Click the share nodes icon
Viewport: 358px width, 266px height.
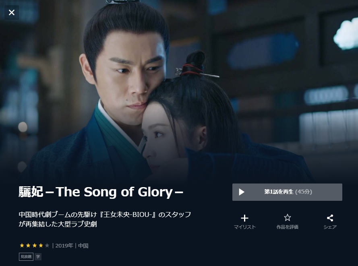(330, 218)
